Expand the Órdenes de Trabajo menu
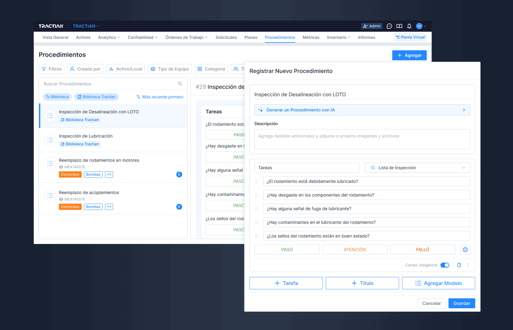The height and width of the screenshot is (330, 513). tap(186, 37)
